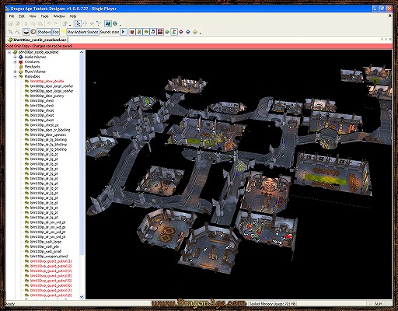Toggle the Shadows display button

coord(44,32)
